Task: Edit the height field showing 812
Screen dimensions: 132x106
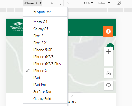Action: [x=69, y=3]
